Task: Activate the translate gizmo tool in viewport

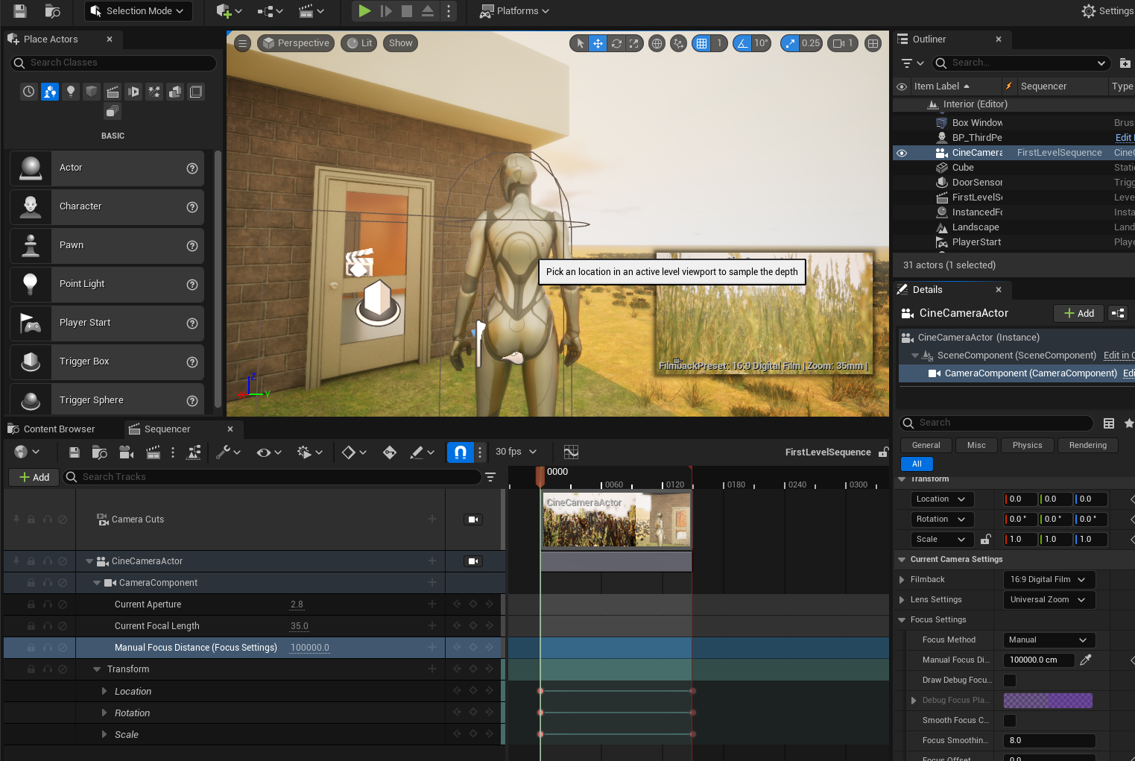Action: [598, 43]
